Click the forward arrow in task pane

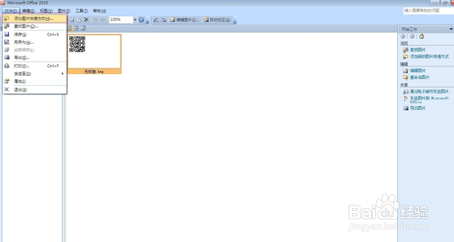pyautogui.click(x=412, y=36)
